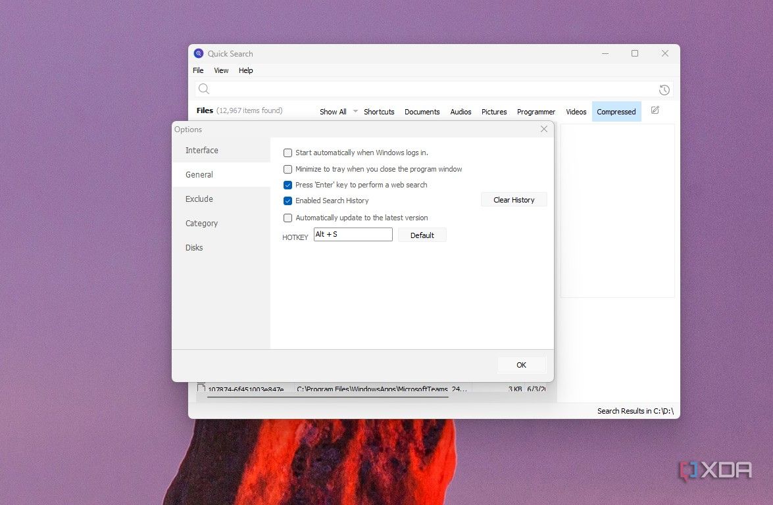This screenshot has height=505, width=773.
Task: Reset hotkey with the Default button
Action: point(422,235)
